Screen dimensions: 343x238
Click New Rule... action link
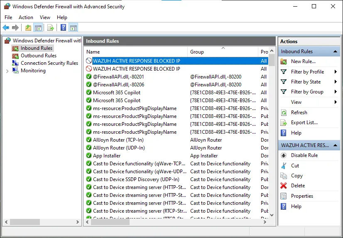click(x=303, y=61)
